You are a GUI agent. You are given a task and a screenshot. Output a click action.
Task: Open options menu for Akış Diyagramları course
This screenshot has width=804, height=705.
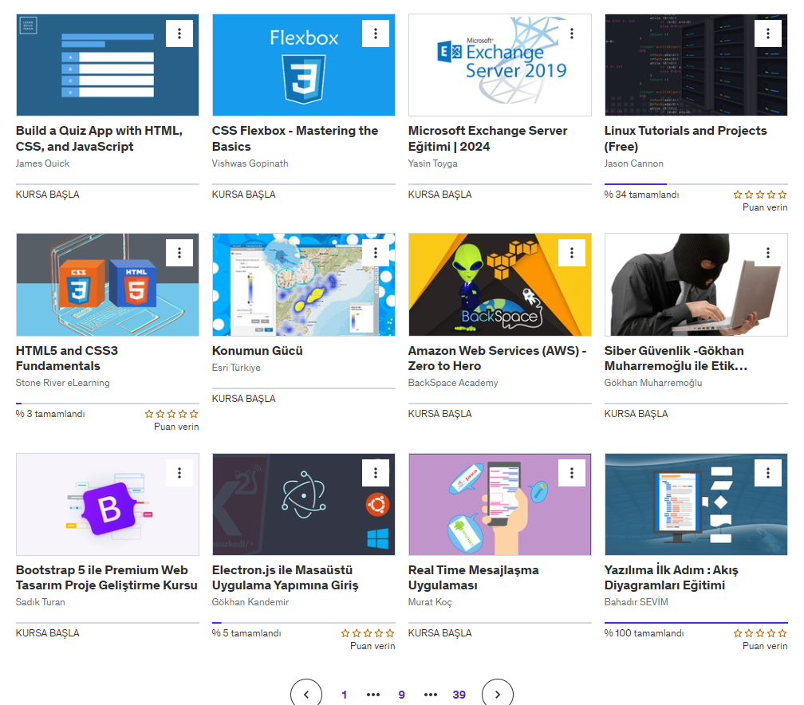coord(767,473)
